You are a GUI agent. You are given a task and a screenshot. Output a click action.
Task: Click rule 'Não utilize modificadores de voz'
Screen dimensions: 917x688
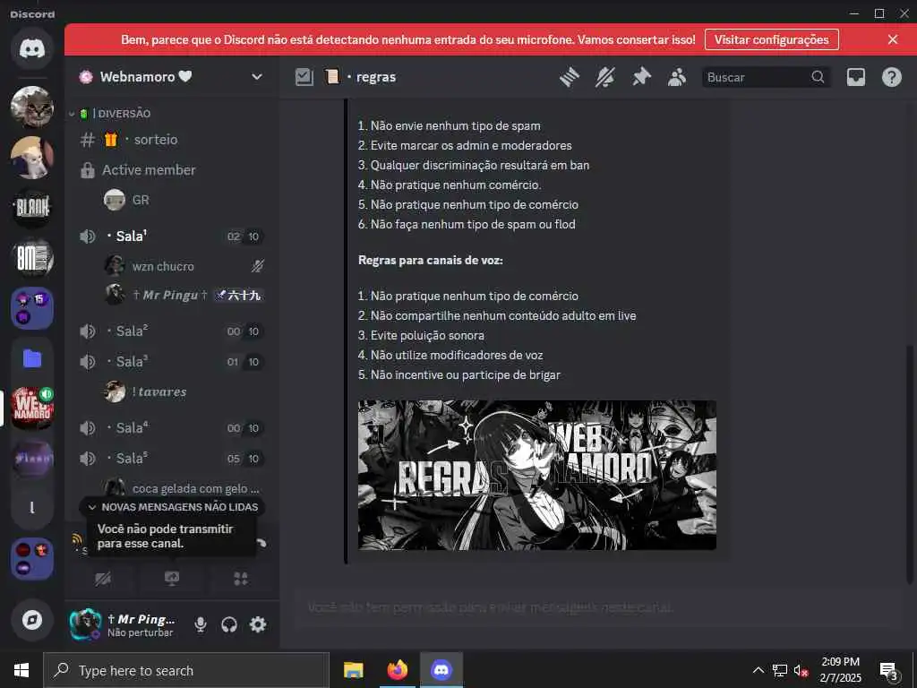click(x=457, y=355)
